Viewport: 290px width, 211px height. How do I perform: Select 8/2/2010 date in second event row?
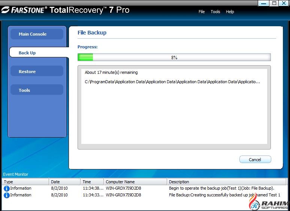click(x=59, y=195)
